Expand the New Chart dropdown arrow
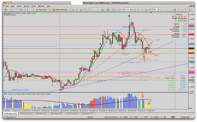Viewport: 197px width, 122px height. click(x=8, y=10)
